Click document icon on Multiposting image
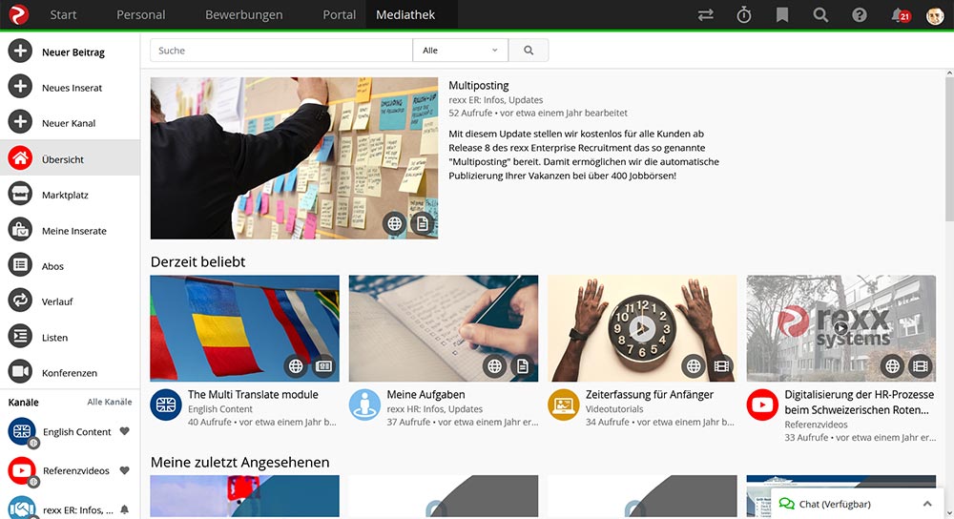954x519 pixels. pyautogui.click(x=423, y=224)
